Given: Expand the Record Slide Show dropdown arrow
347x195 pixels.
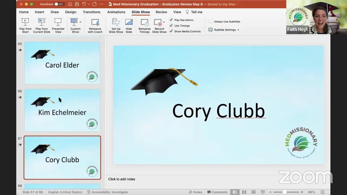Looking at the screenshot, I should pyautogui.click(x=164, y=22).
